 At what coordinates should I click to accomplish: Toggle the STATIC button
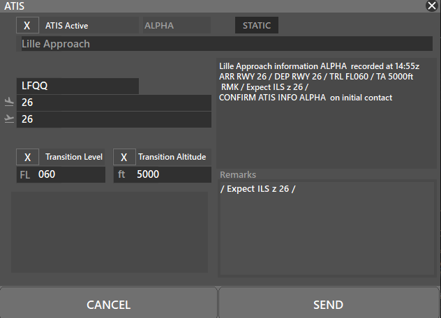click(257, 25)
